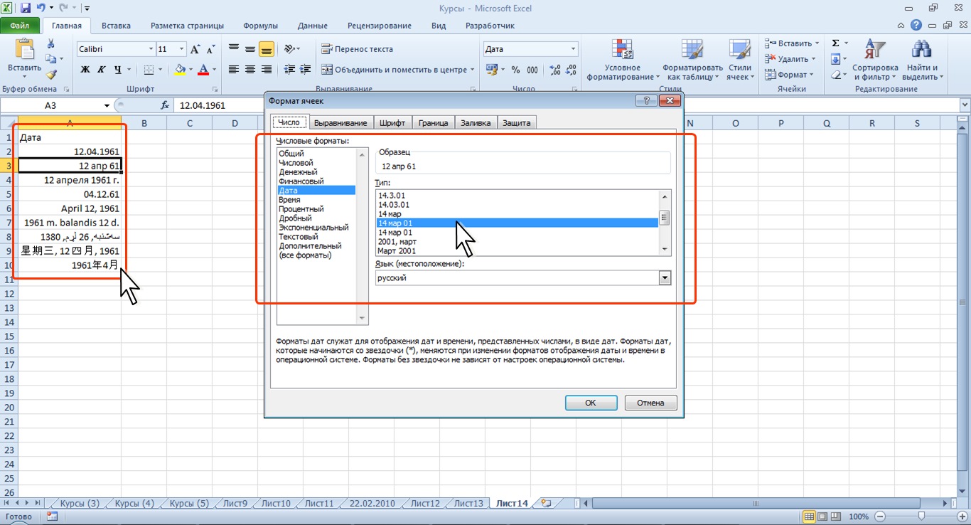Open Сортировка и фильтр

[x=875, y=60]
